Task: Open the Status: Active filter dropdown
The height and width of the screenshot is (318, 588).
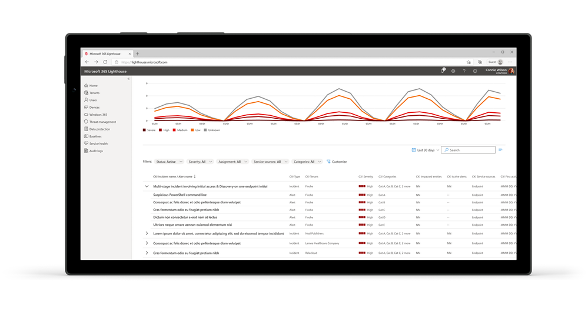Action: click(x=169, y=162)
